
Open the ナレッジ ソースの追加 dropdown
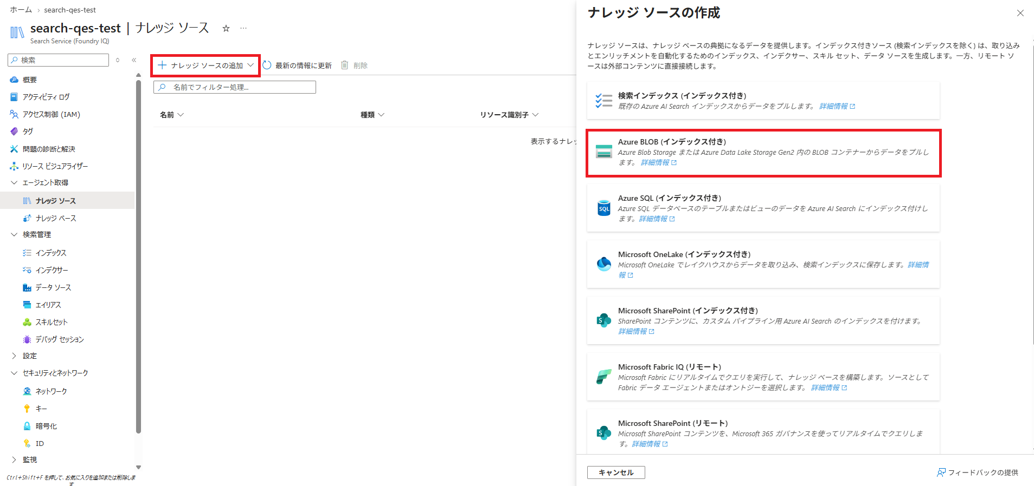tap(205, 65)
